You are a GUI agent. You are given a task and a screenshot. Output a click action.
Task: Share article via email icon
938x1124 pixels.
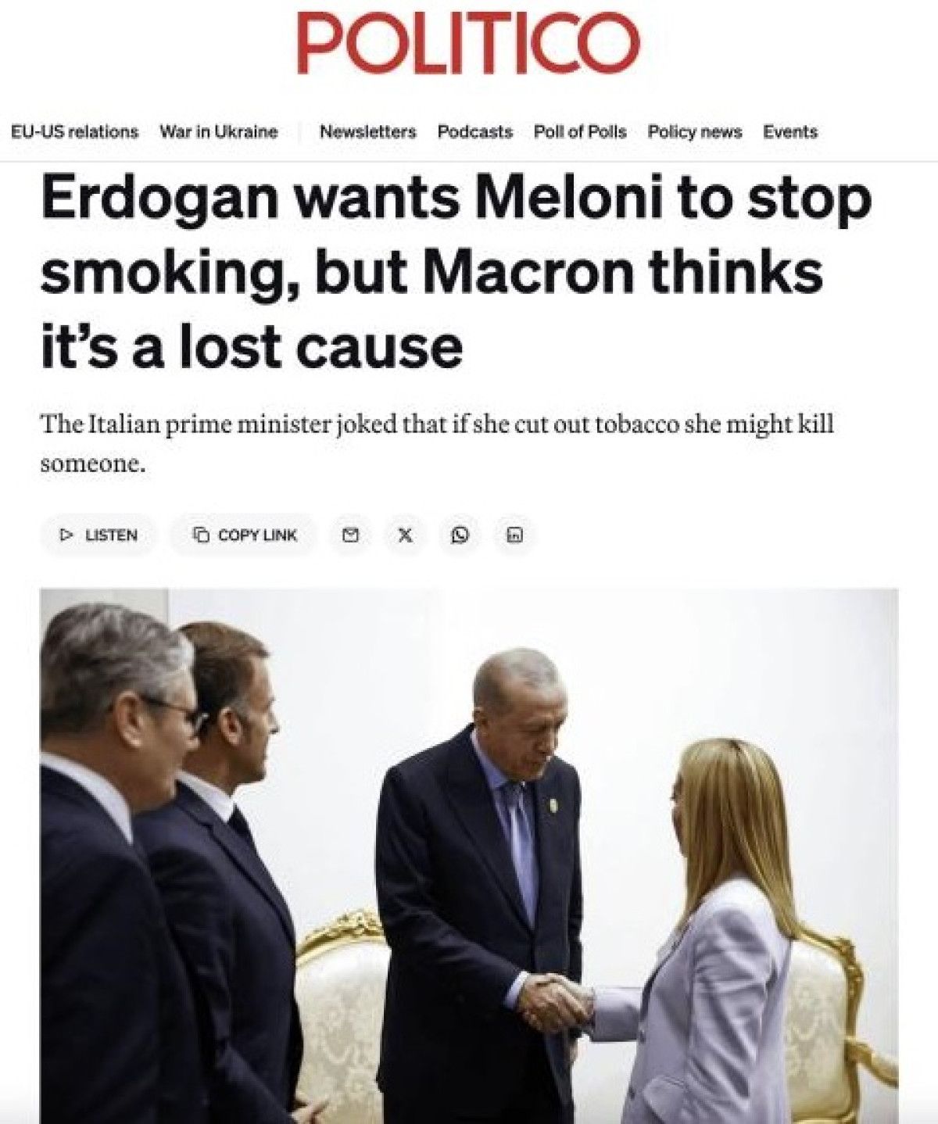click(352, 535)
